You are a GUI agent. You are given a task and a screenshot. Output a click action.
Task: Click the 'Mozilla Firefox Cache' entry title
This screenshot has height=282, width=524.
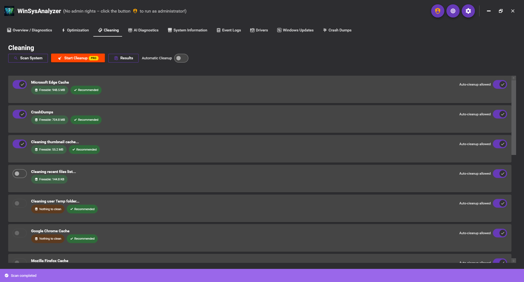(x=50, y=261)
